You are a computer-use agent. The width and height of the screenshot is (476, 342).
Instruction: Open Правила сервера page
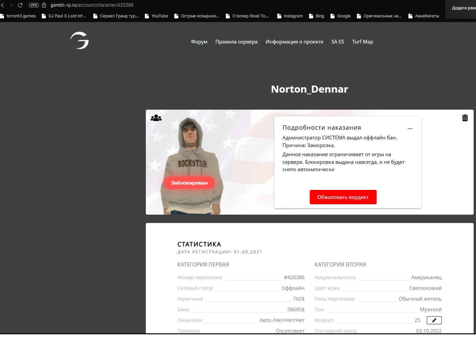coord(236,42)
